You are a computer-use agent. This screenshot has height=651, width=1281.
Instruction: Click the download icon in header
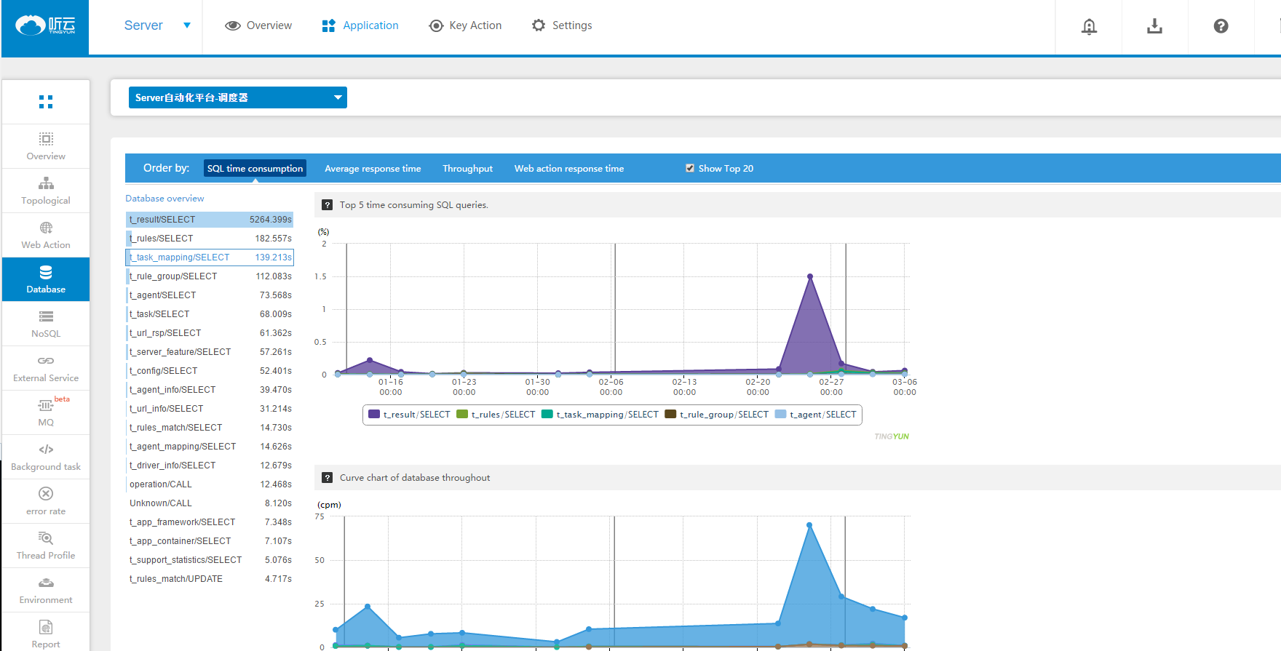click(1154, 27)
